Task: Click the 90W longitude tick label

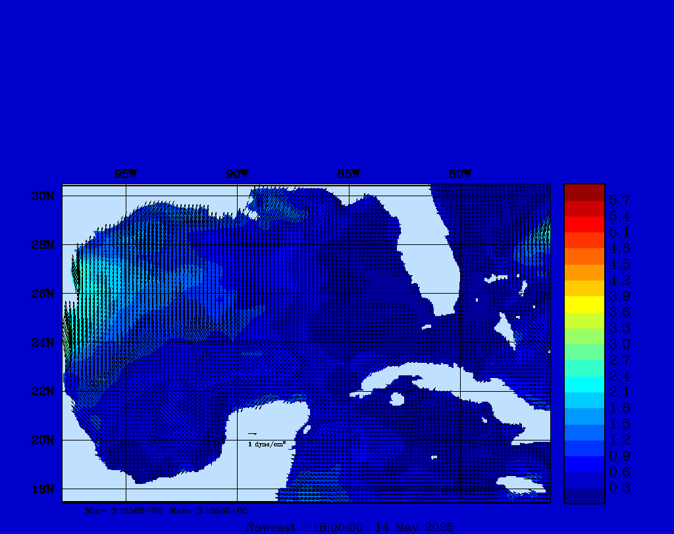Action: tap(238, 174)
